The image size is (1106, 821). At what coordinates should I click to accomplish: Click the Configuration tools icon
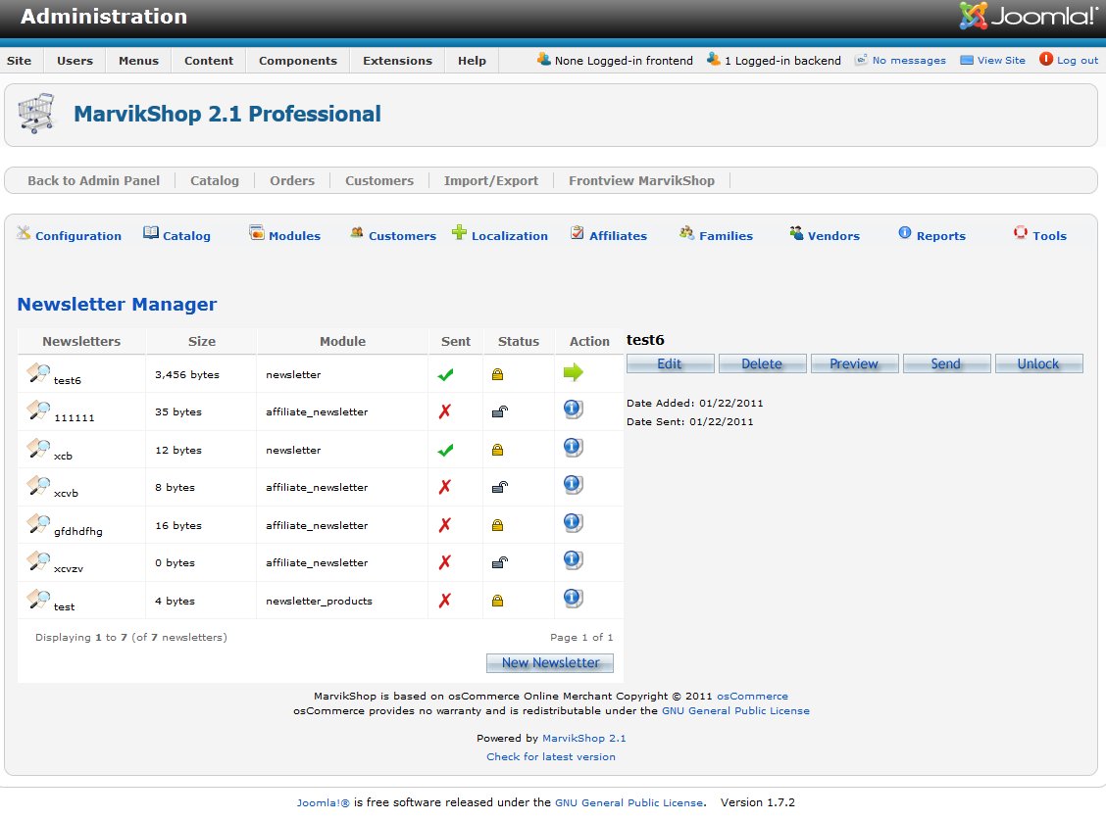click(24, 232)
